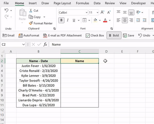The height and width of the screenshot is (124, 154).
Task: Open the font size 11 dropdown
Action: point(97,13)
